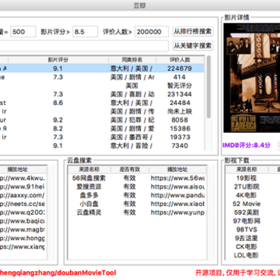The image size is (280, 280).
Task: Select the row with 414 ratings
Action: pyautogui.click(x=102, y=77)
